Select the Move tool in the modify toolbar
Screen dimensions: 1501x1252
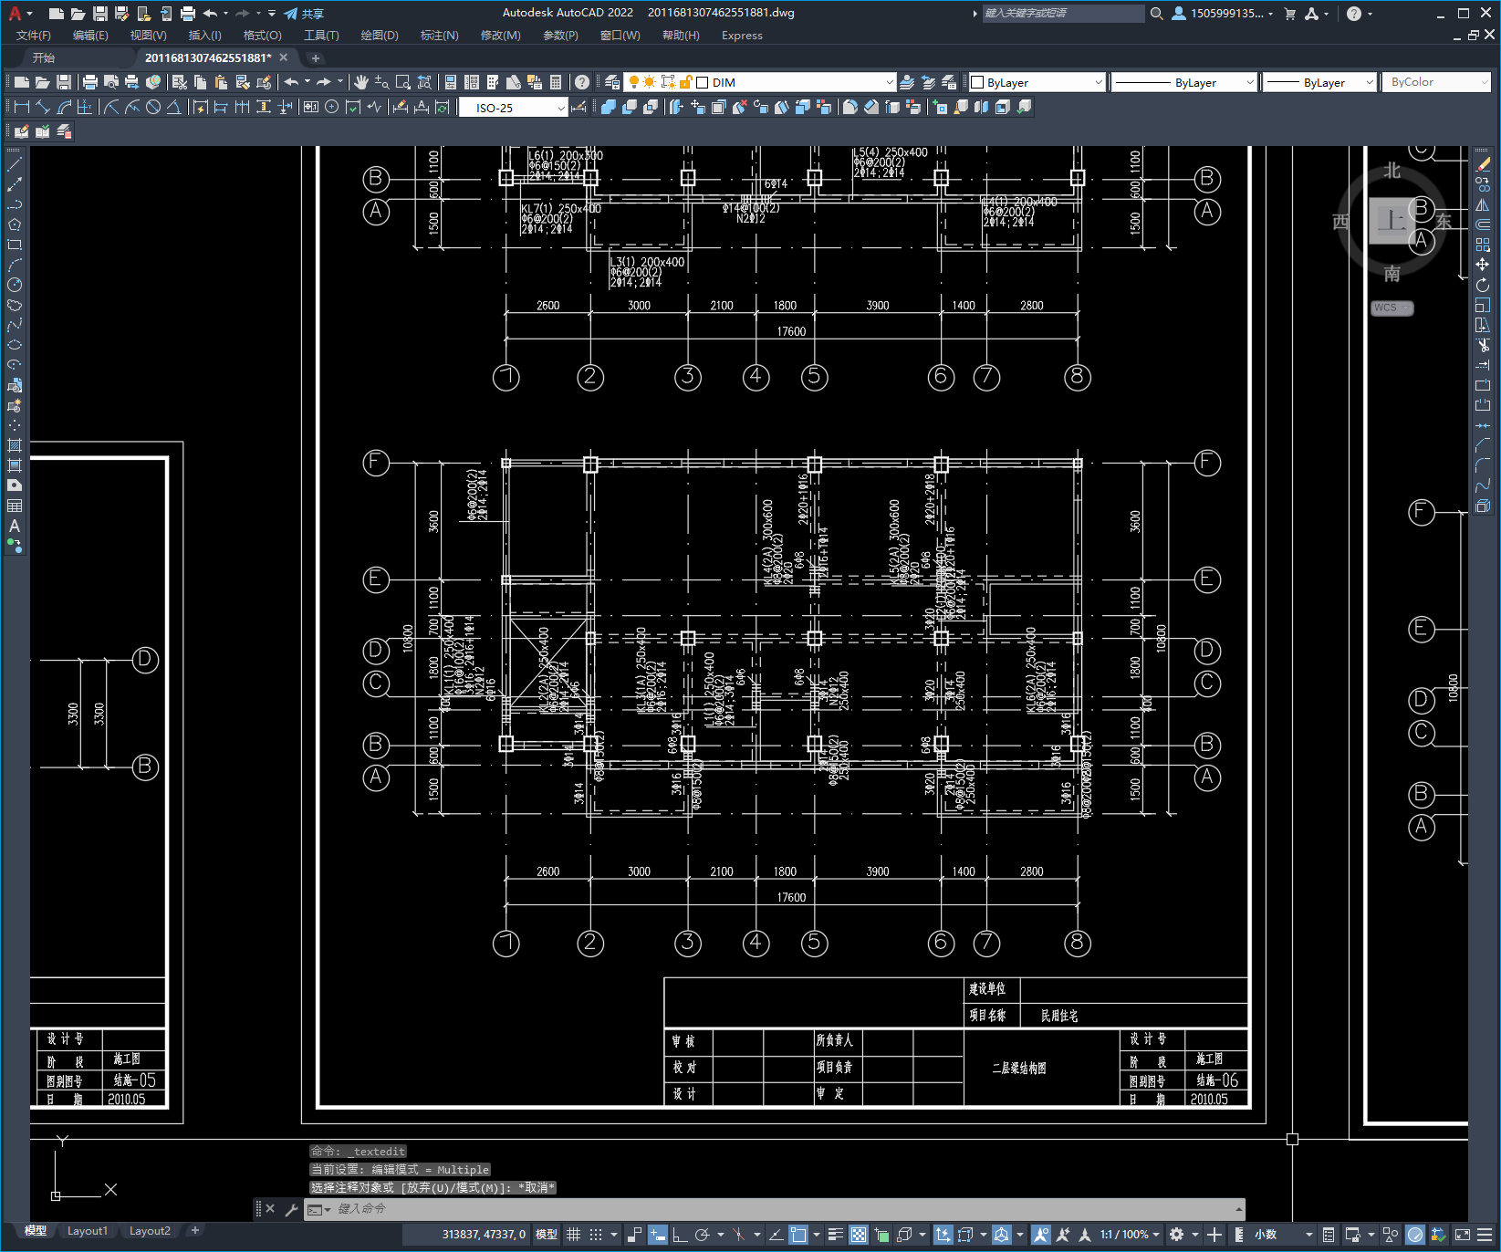1483,265
